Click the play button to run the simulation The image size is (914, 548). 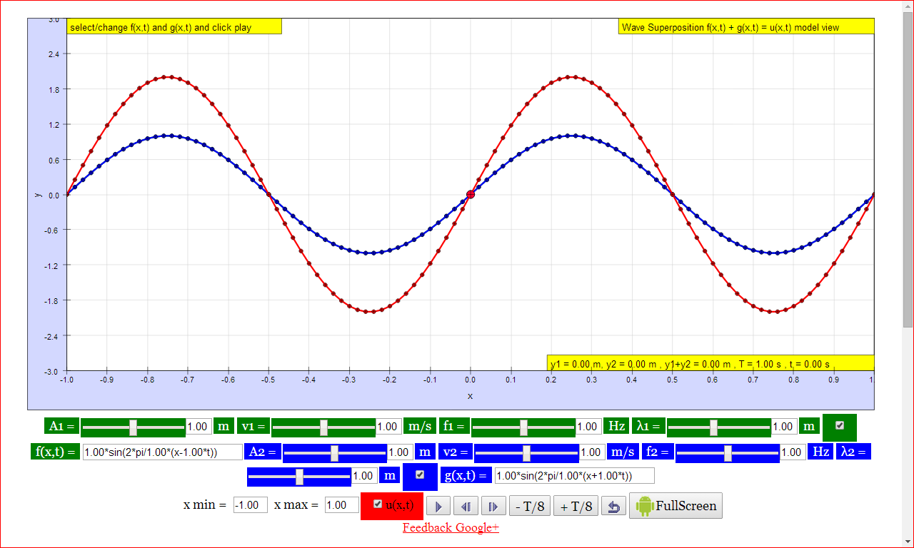tap(438, 505)
